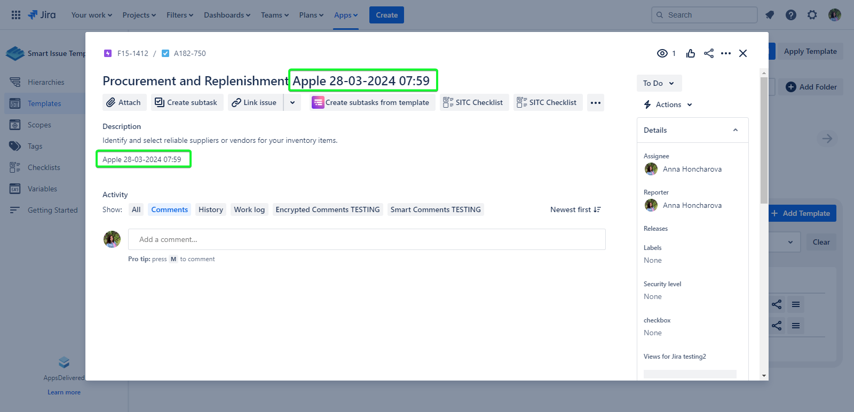Open the To Do status dropdown
This screenshot has width=854, height=412.
click(659, 83)
